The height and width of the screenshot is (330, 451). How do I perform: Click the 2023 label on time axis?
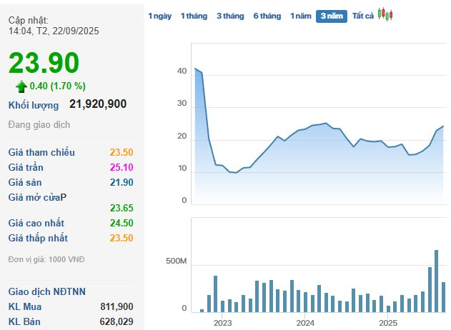tap(223, 322)
